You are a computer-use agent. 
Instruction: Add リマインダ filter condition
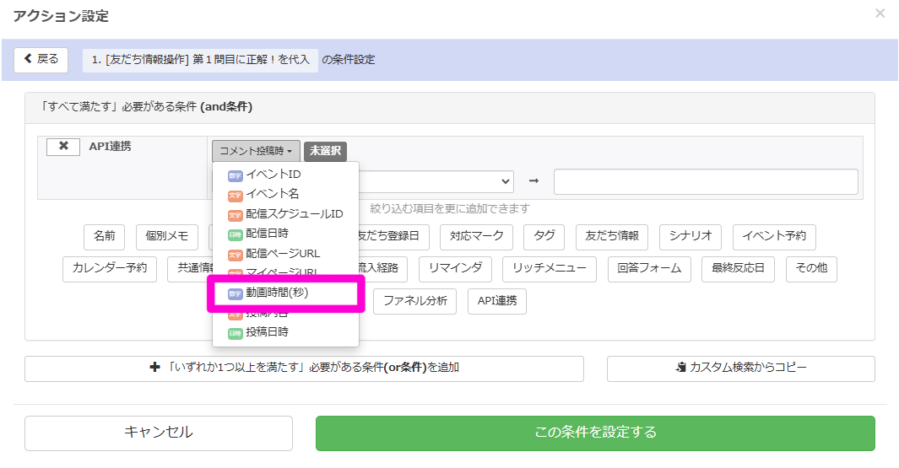(455, 269)
